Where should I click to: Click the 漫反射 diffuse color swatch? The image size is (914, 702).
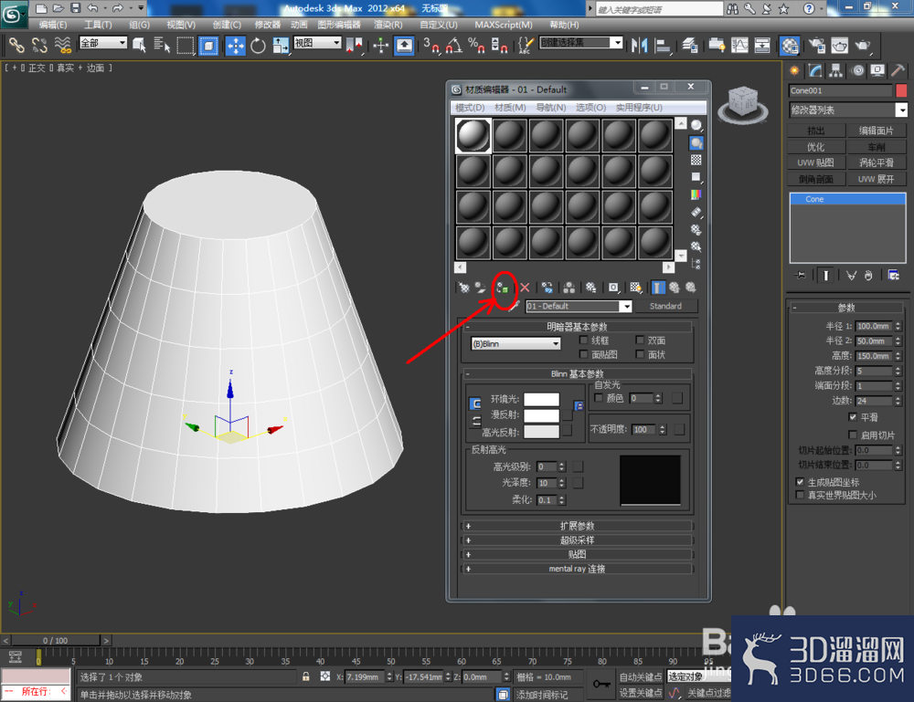[x=541, y=415]
